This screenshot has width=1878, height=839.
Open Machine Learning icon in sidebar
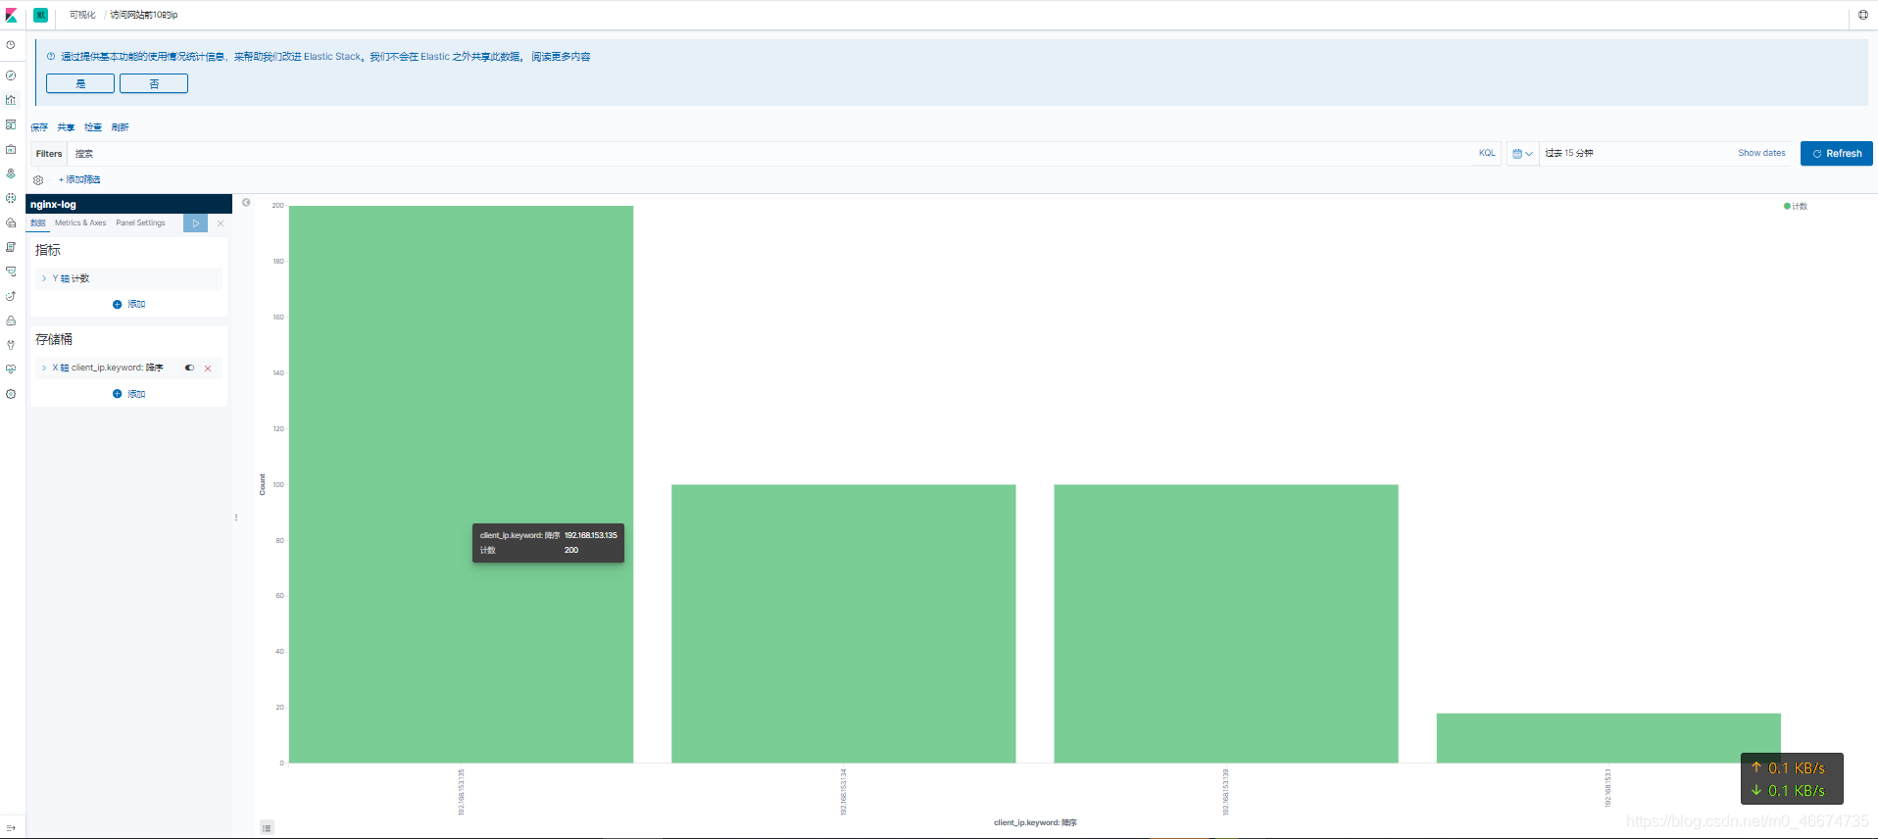11,198
